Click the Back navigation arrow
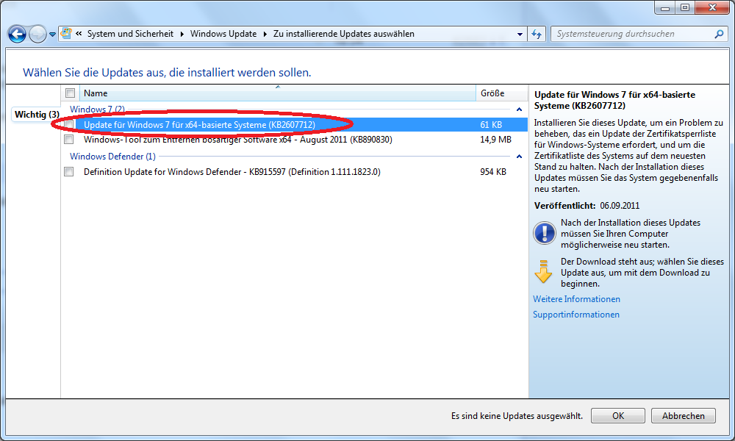735x441 pixels. [18, 35]
